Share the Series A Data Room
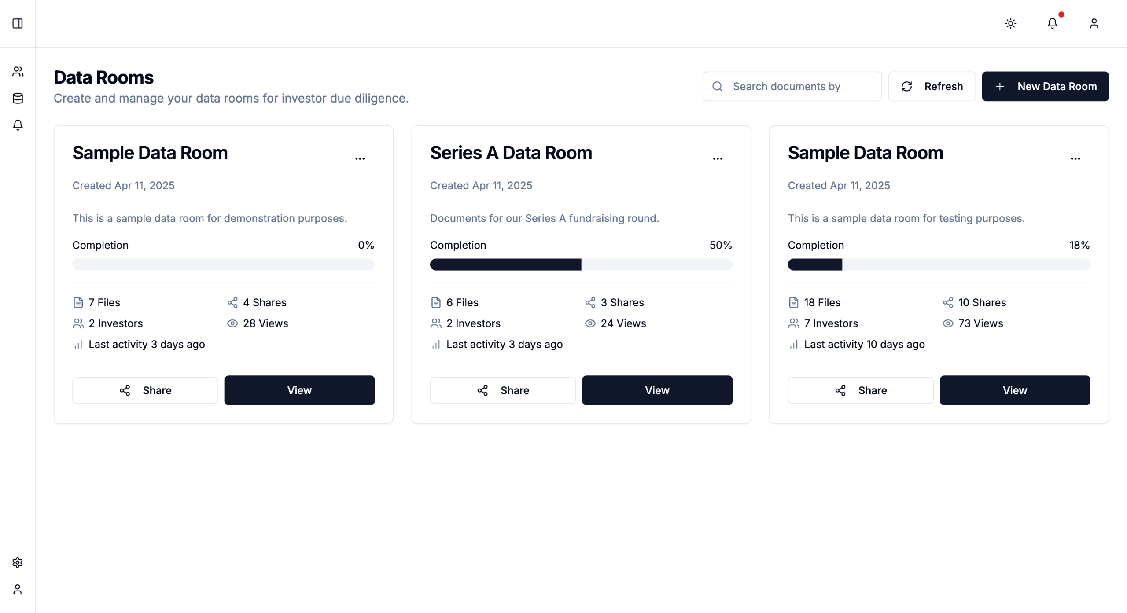This screenshot has width=1127, height=613. [503, 390]
